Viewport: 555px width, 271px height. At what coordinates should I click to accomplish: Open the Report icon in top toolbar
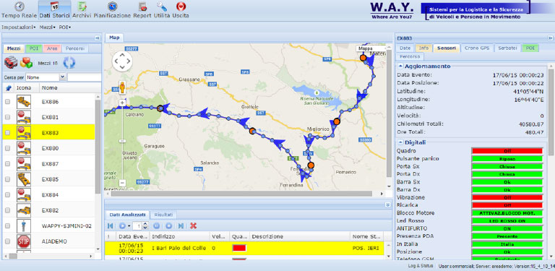(x=143, y=7)
